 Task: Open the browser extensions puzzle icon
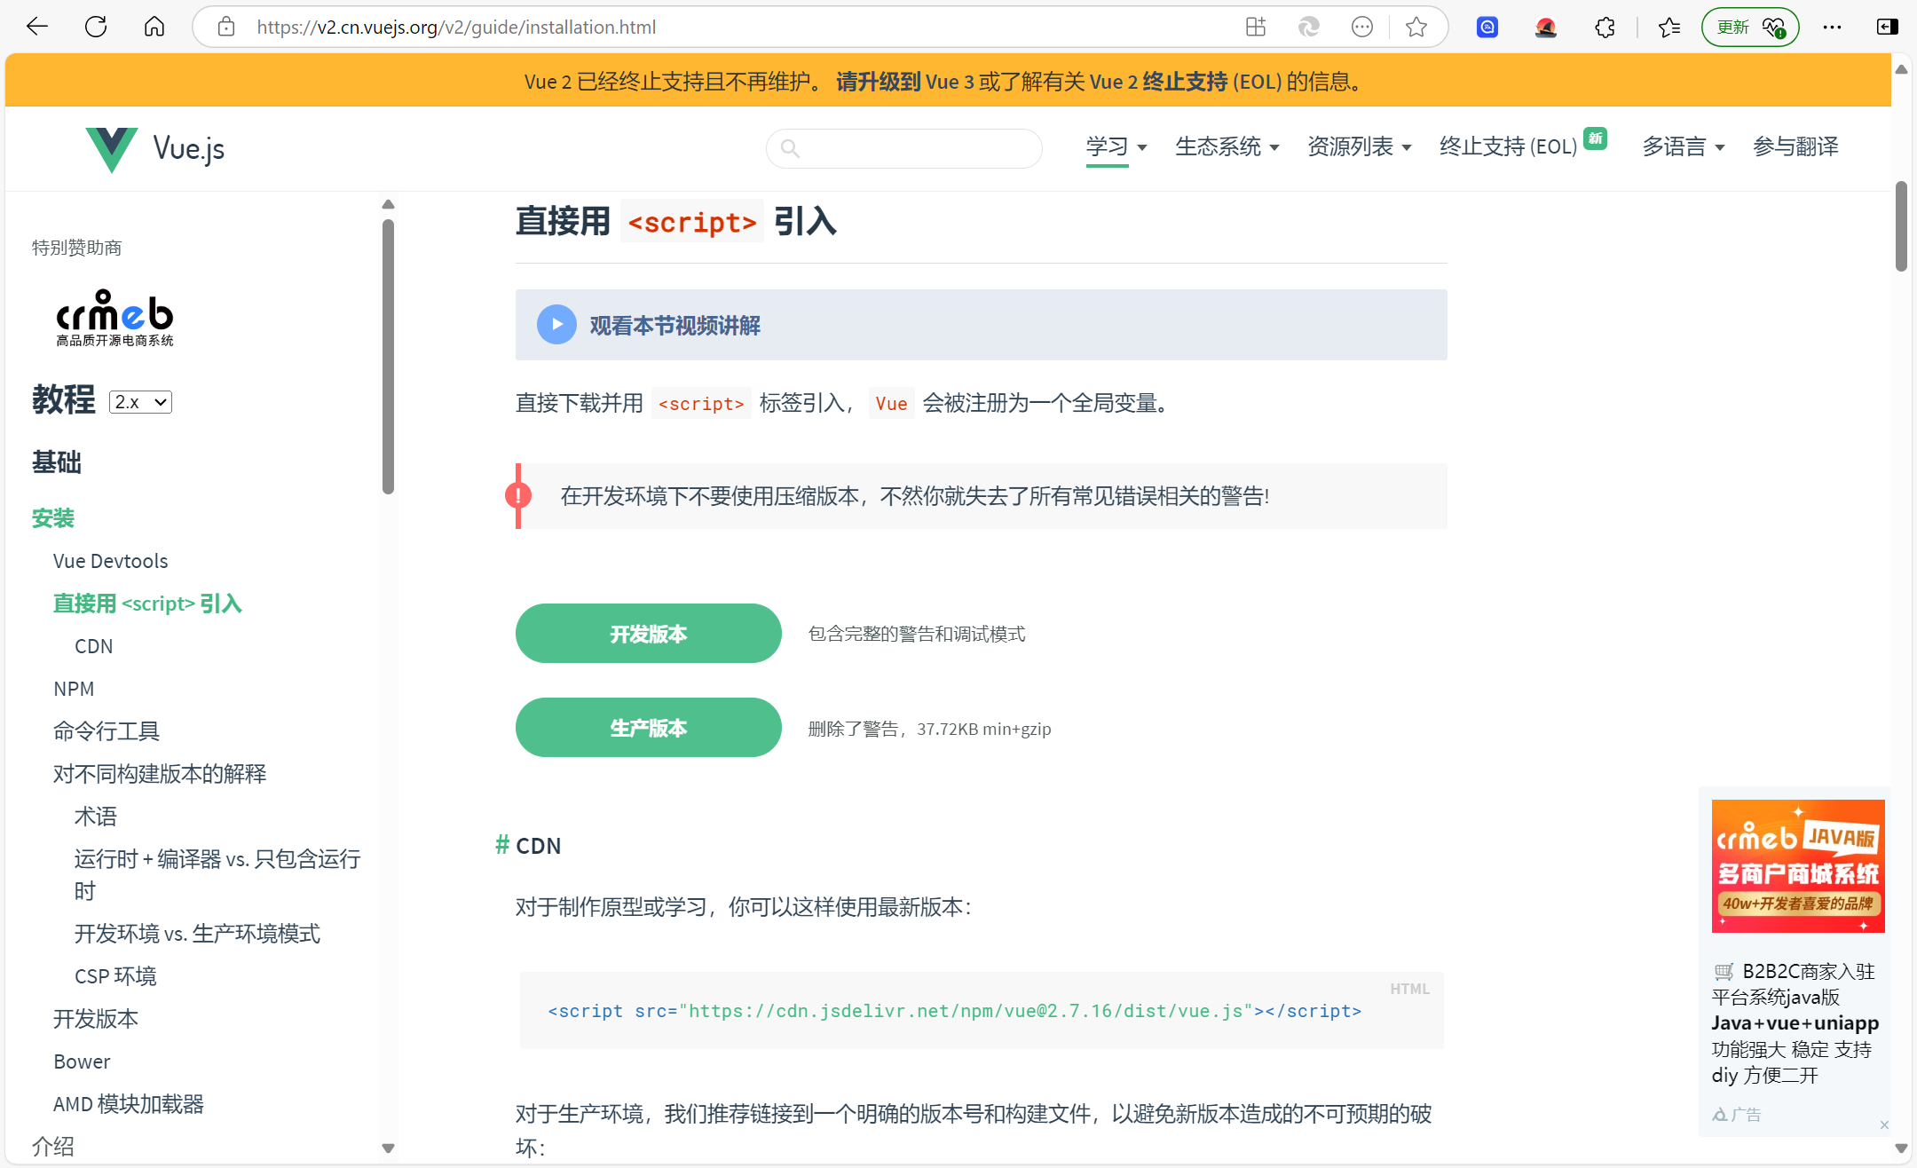point(1605,27)
